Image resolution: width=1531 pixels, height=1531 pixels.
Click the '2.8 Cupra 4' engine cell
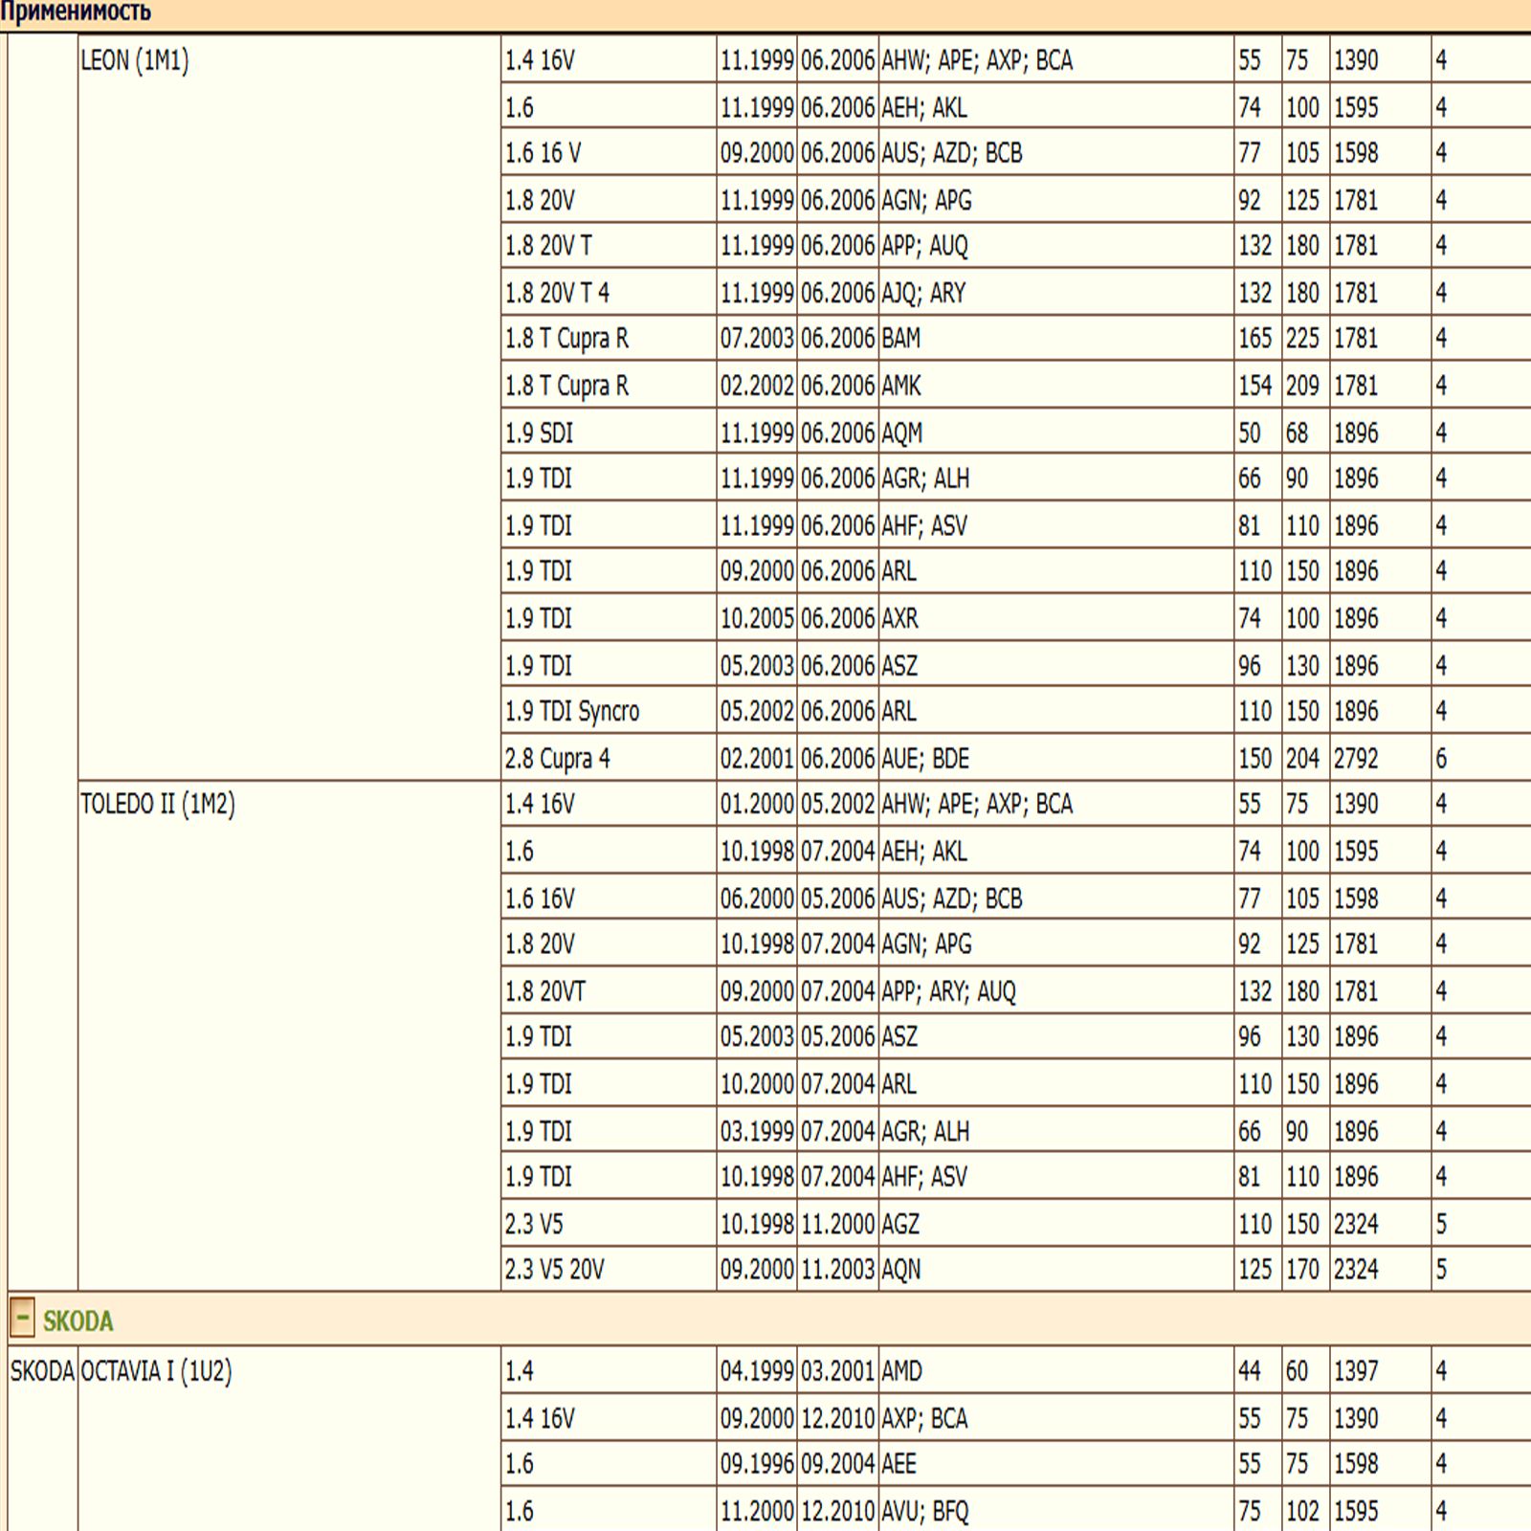point(609,758)
